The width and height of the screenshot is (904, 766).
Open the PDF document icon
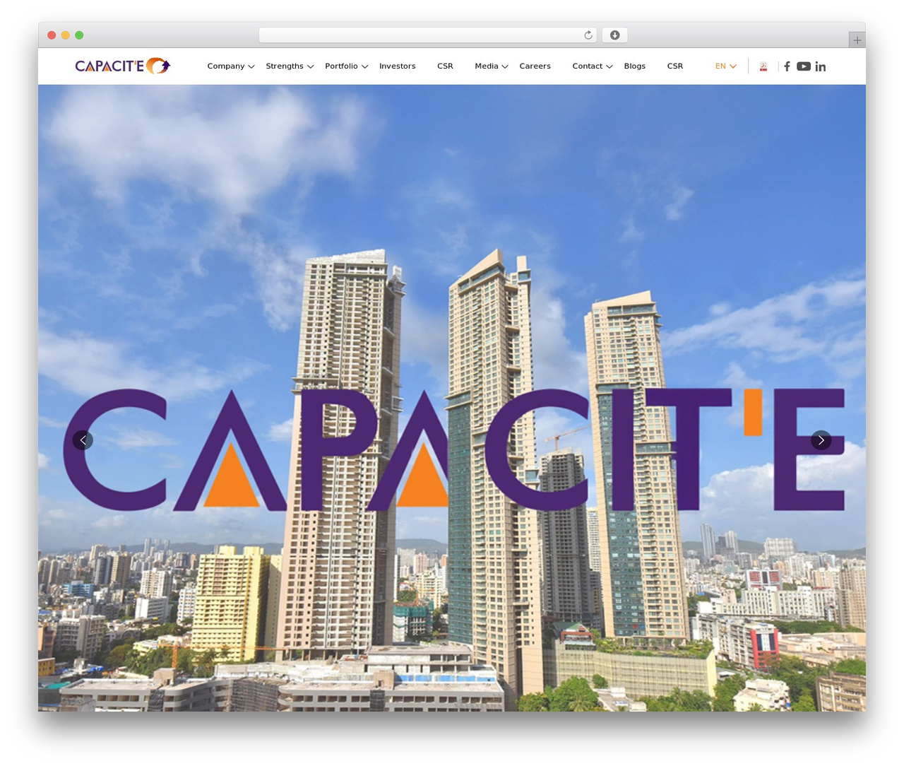pos(763,66)
